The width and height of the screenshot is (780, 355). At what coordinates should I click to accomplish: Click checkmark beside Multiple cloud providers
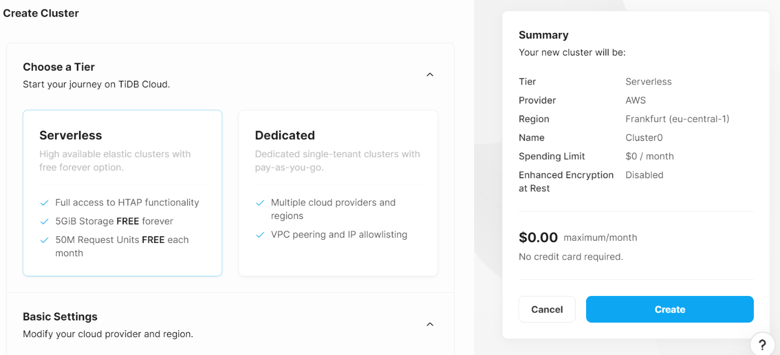[260, 203]
